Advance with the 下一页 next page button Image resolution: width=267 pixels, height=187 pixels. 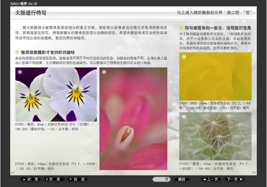pos(235,179)
